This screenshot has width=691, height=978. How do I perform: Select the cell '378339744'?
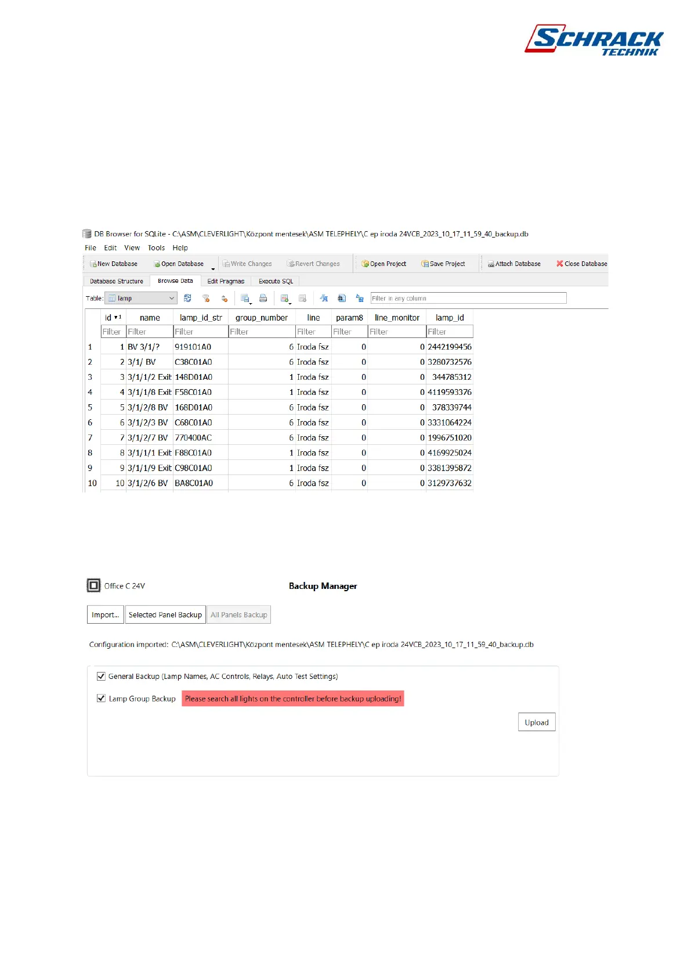[450, 407]
